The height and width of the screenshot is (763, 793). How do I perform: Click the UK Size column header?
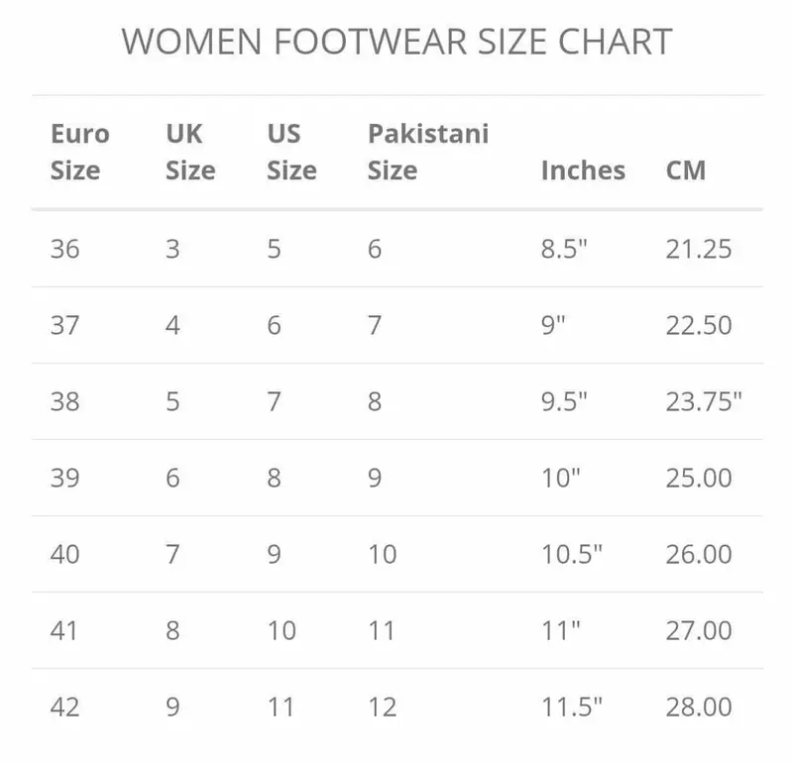tap(190, 153)
